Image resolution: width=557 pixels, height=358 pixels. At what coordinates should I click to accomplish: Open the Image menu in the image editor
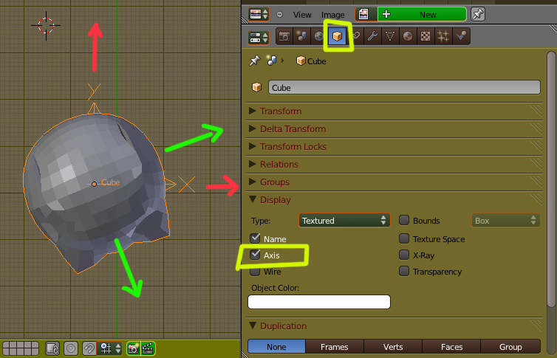(333, 15)
